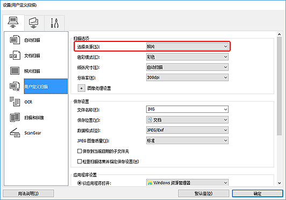The width and height of the screenshot is (286, 200).
Task: Open the 纸张尺寸 dropdown
Action: point(187,67)
